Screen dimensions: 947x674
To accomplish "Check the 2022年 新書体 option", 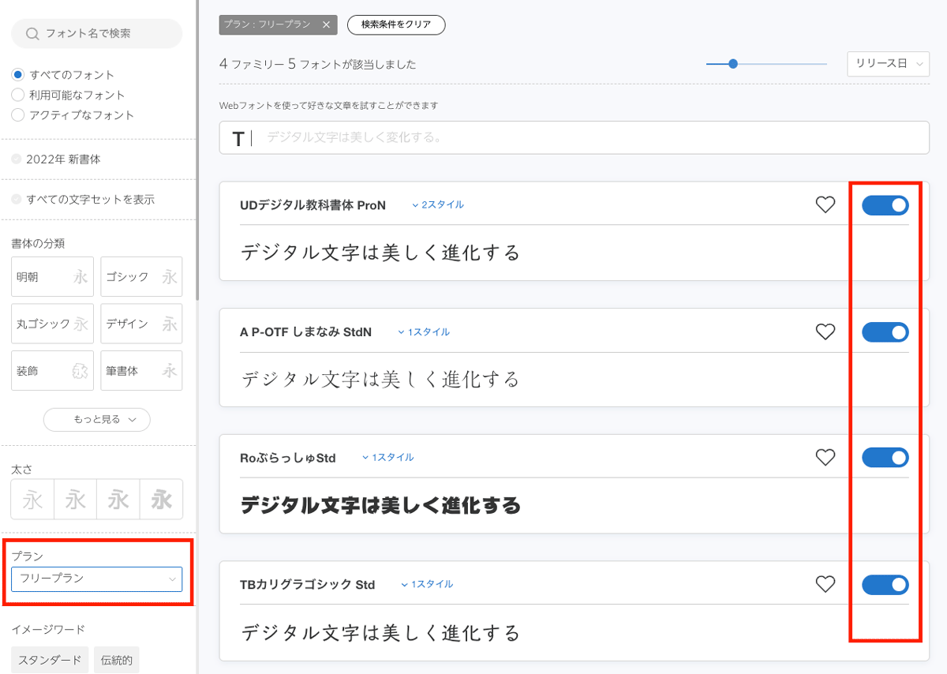I will [17, 159].
